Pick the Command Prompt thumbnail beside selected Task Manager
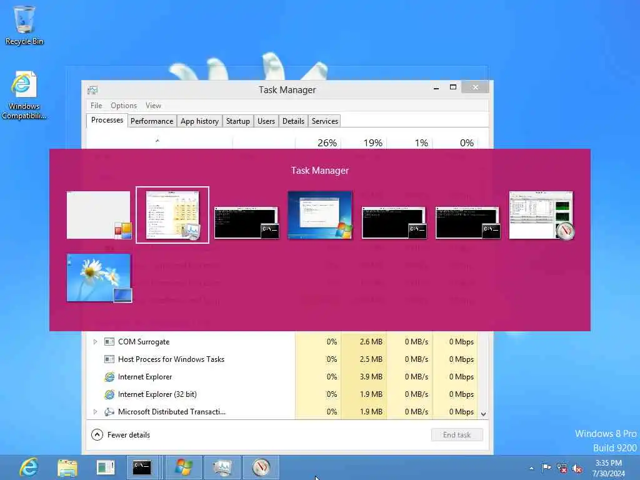The height and width of the screenshot is (480, 640). tap(246, 222)
